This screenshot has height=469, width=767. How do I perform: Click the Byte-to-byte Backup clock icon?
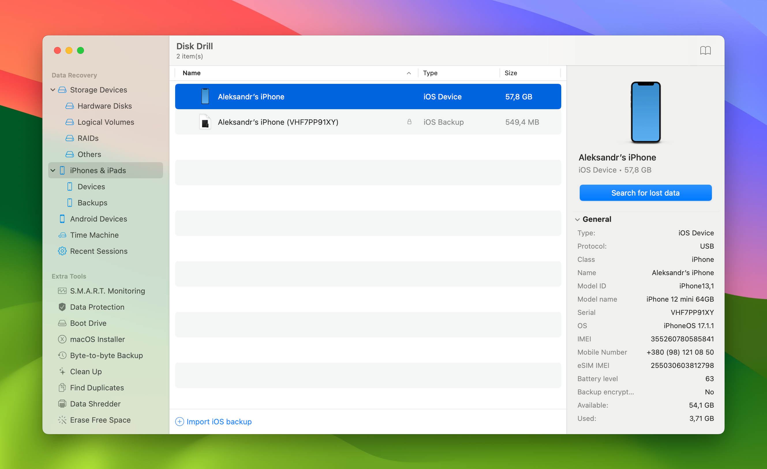tap(62, 355)
